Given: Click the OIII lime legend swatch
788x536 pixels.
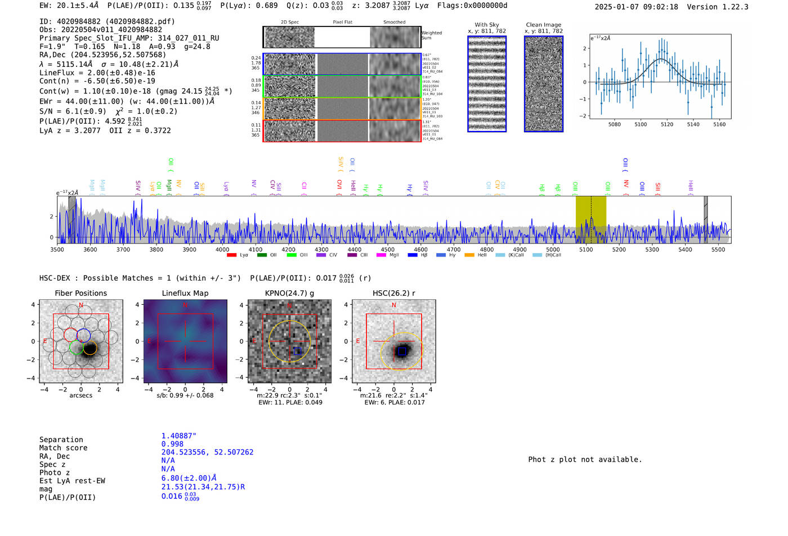Looking at the screenshot, I should (291, 255).
